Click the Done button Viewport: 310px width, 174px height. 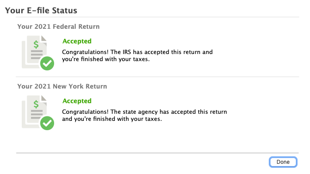coord(283,162)
